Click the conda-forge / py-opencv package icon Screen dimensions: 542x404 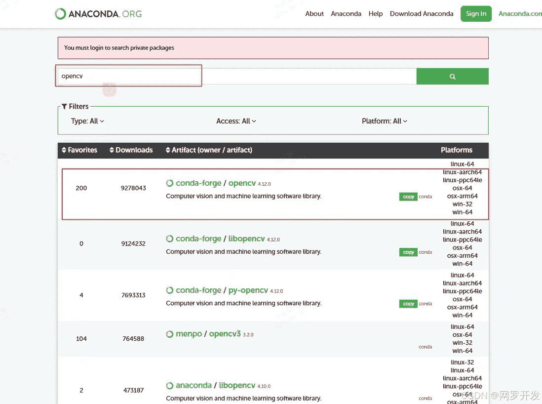coord(169,290)
